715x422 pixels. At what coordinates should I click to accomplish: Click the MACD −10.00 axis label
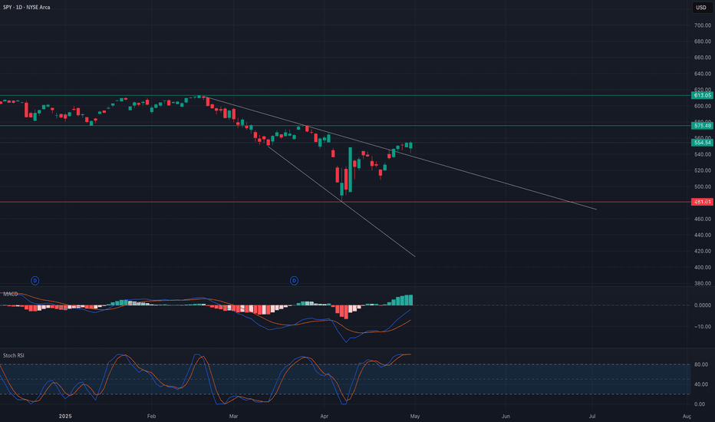tap(703, 327)
